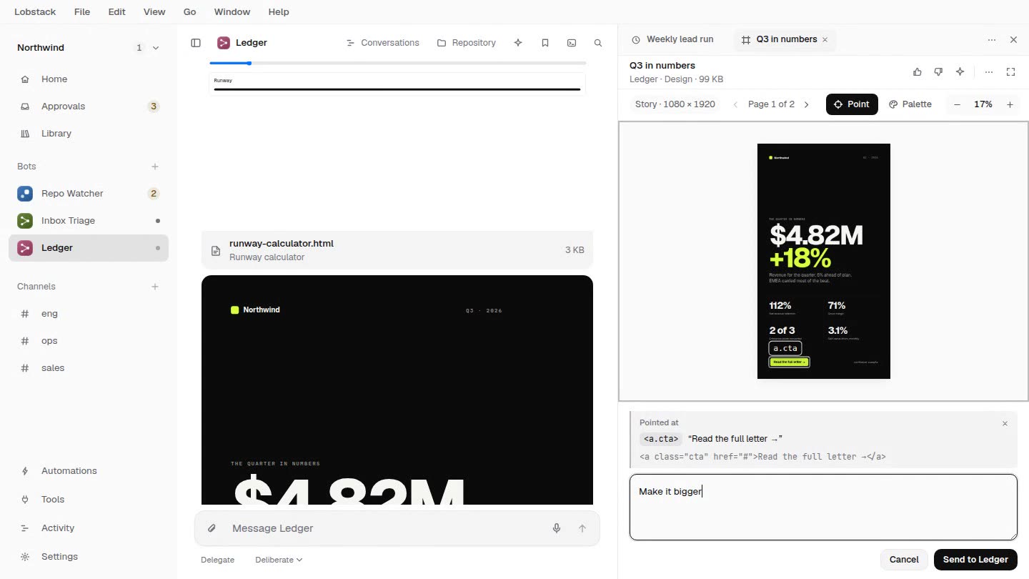Toggle the Delegate option
The width and height of the screenshot is (1029, 579).
point(218,560)
